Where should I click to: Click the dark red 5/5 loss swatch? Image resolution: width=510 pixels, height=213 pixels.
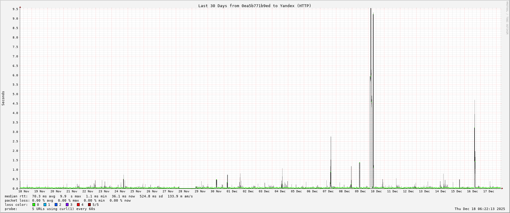coord(90,205)
